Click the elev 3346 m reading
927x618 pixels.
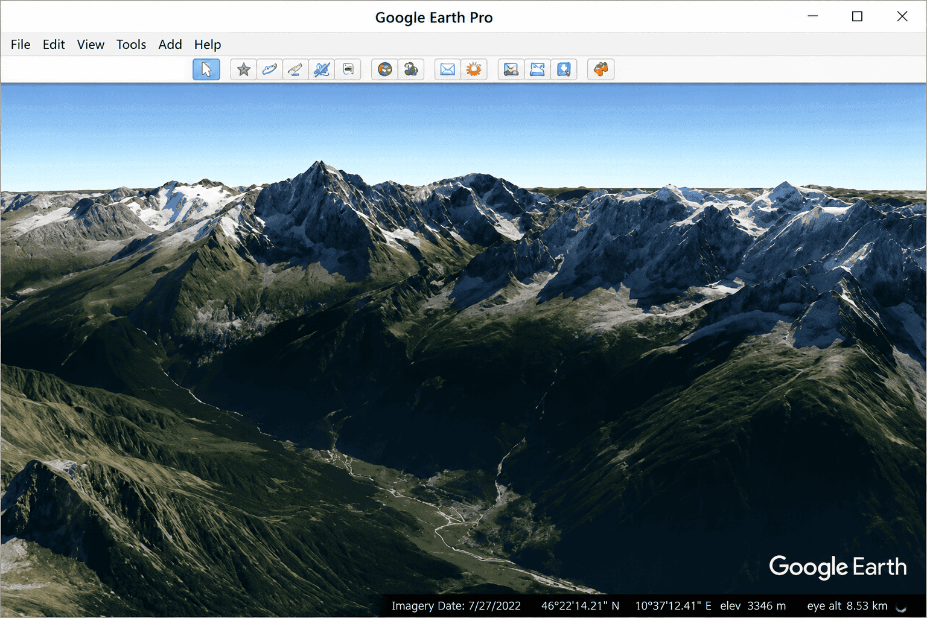pos(753,606)
